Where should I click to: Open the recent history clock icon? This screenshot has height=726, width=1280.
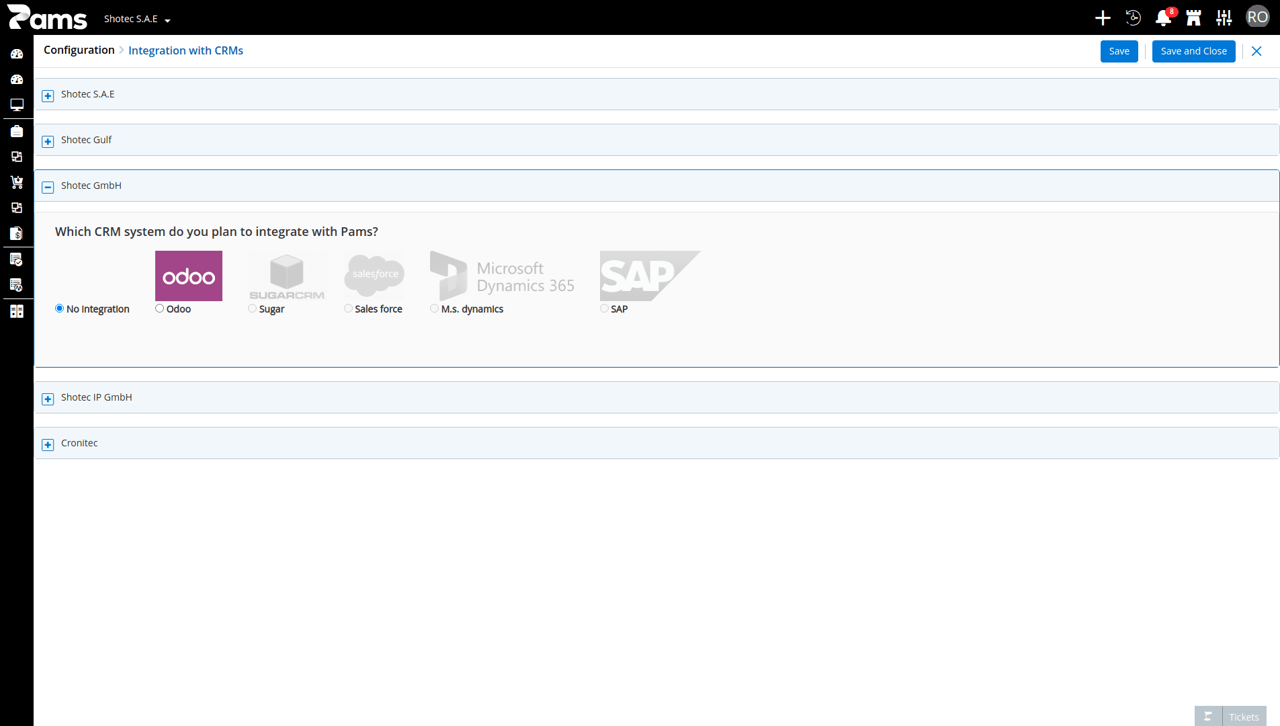(1134, 18)
